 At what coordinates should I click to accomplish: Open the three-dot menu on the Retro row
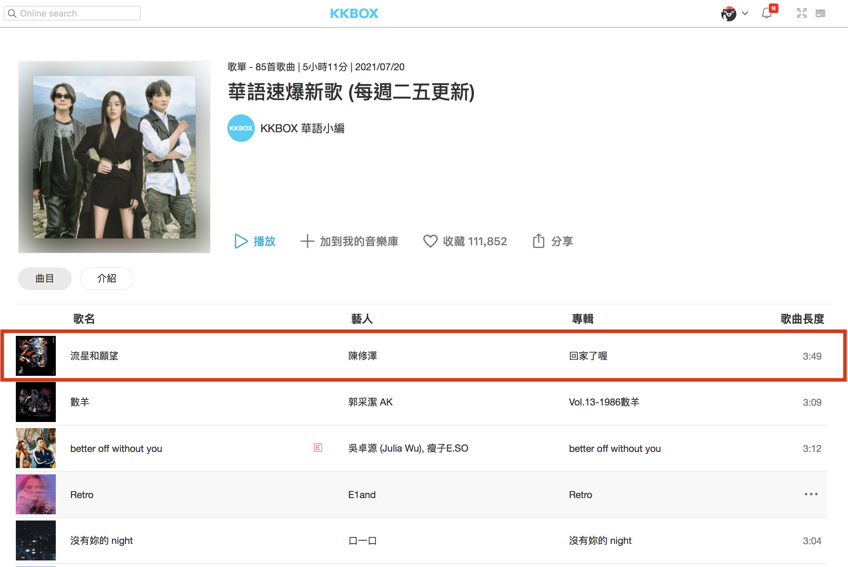click(811, 494)
